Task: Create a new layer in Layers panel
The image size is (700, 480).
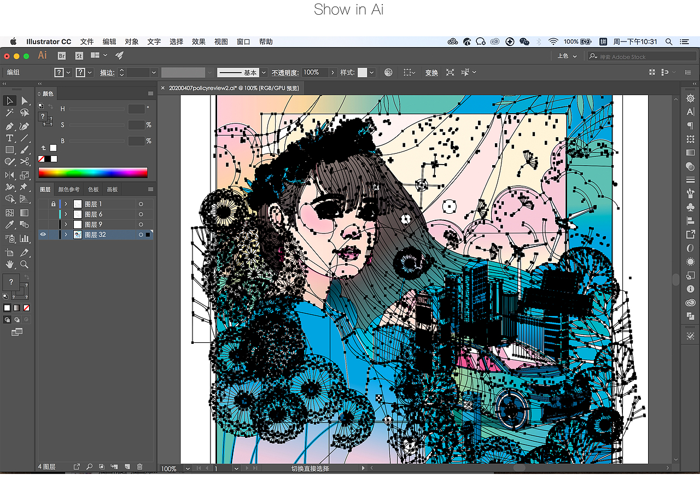Action: click(x=127, y=467)
